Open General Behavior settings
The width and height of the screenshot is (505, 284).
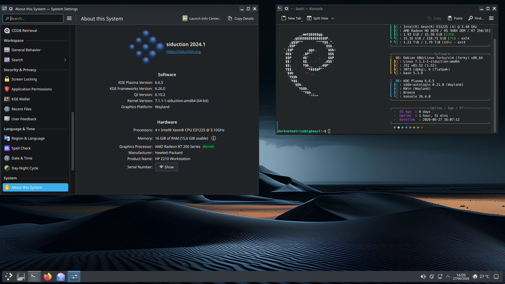pyautogui.click(x=36, y=50)
